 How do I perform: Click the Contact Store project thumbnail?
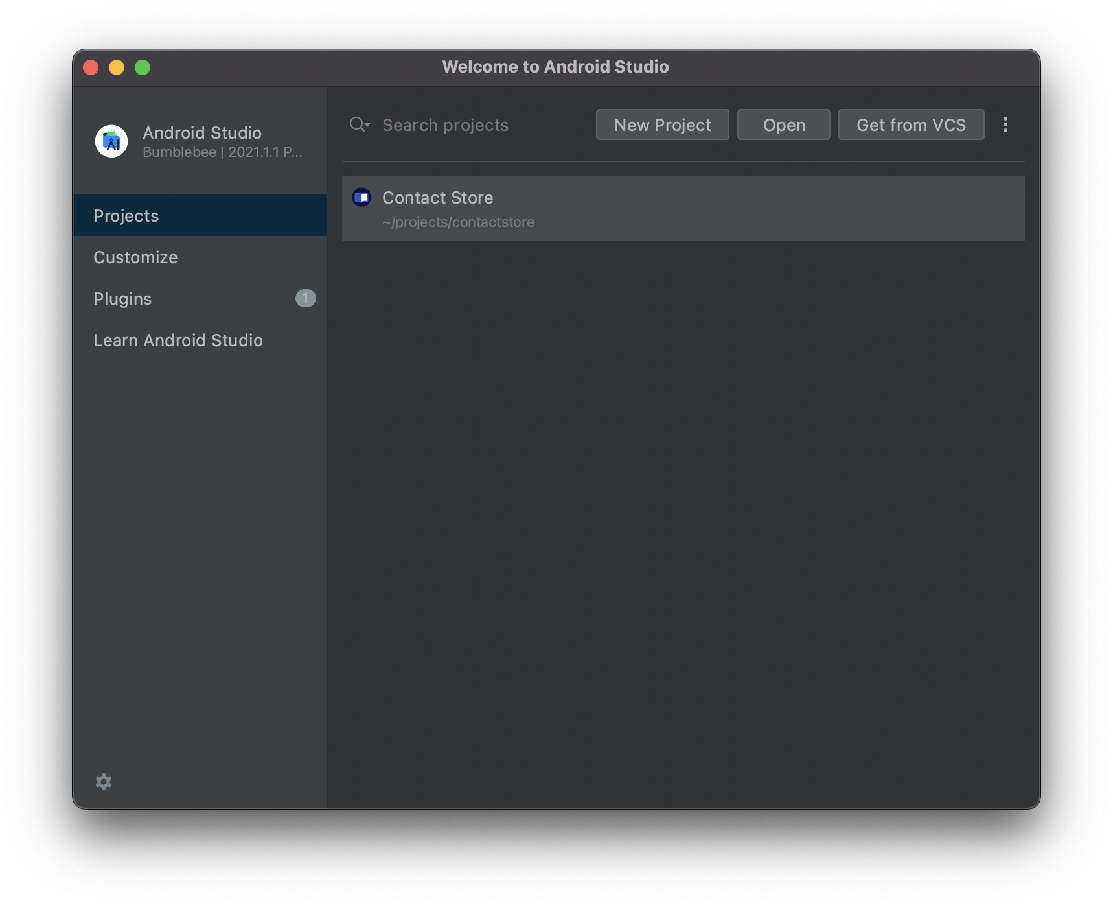click(x=362, y=198)
